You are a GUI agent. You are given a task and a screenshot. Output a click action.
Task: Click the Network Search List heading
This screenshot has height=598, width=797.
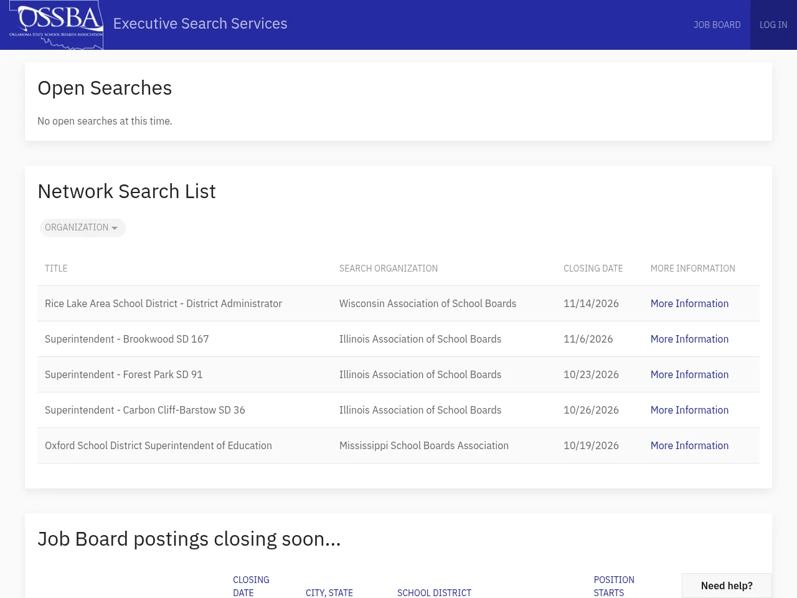[x=126, y=191]
